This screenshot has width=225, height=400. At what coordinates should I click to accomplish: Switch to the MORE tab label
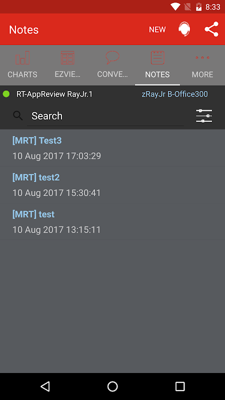(202, 74)
